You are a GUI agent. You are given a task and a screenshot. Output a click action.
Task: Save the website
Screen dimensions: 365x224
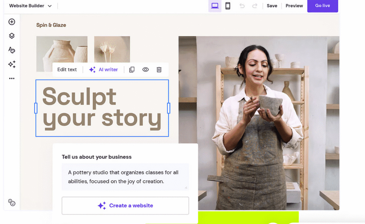coord(272,6)
